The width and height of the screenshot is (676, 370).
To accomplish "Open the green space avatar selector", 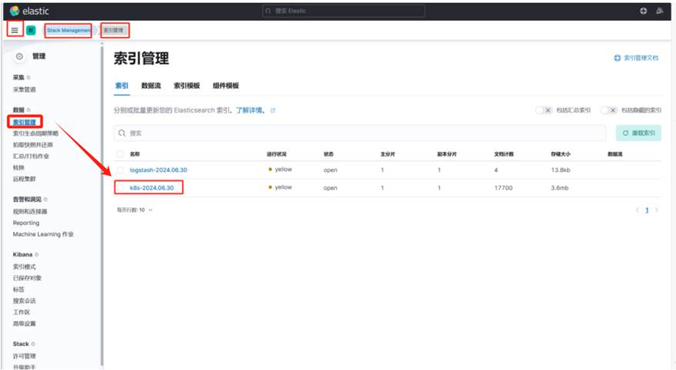I will tap(31, 30).
